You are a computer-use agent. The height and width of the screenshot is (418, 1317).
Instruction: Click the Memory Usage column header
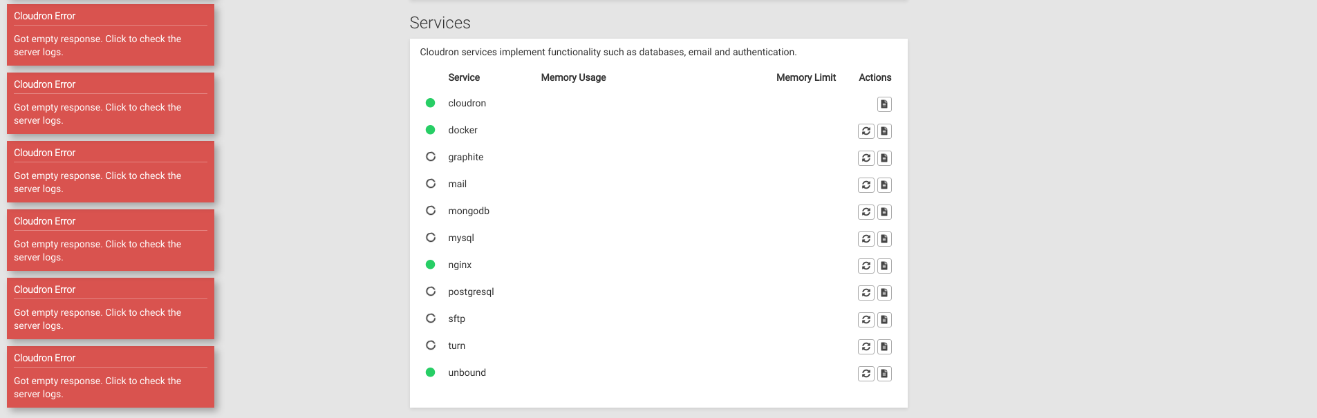(x=573, y=77)
